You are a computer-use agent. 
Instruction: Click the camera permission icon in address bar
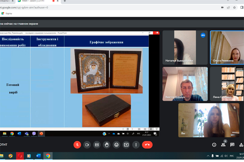click(x=222, y=8)
